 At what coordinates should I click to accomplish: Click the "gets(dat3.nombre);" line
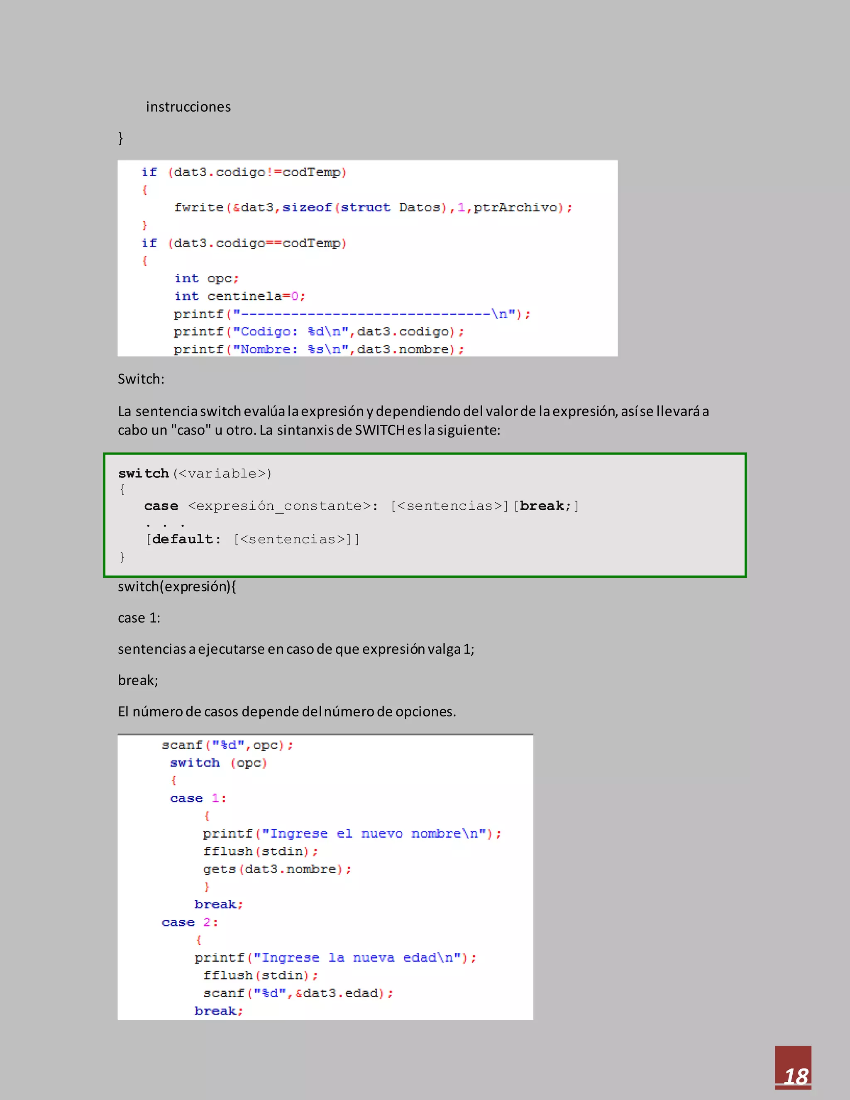pyautogui.click(x=278, y=869)
